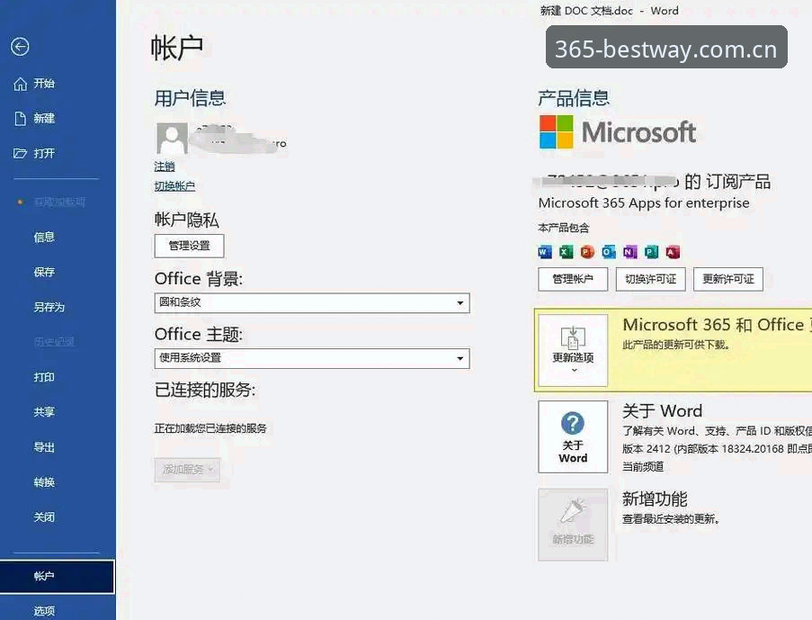Go back using the circled arrow icon
Viewport: 812px width, 620px height.
click(20, 47)
